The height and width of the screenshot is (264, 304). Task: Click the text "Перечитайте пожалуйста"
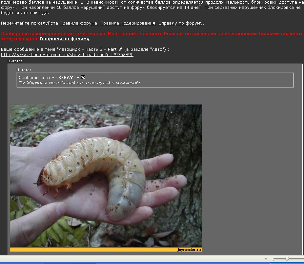[30, 23]
